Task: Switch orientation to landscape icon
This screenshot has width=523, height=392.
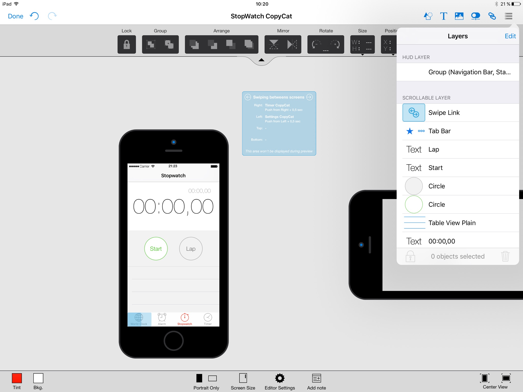Action: tap(212, 378)
